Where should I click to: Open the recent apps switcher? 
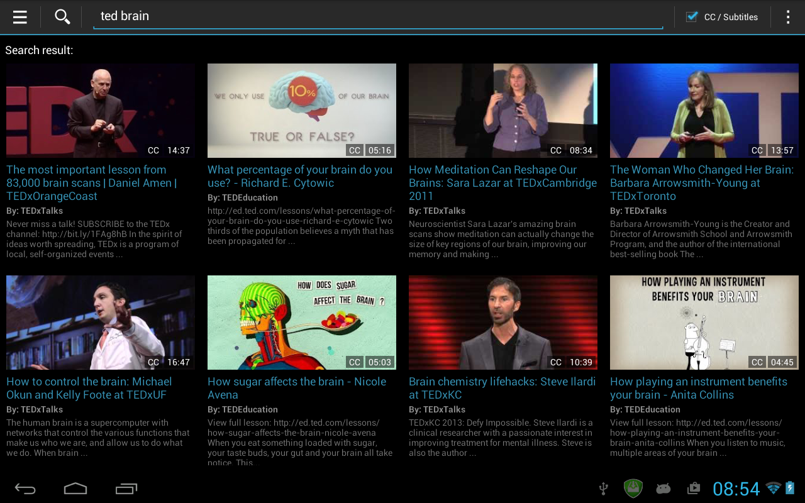pyautogui.click(x=126, y=489)
